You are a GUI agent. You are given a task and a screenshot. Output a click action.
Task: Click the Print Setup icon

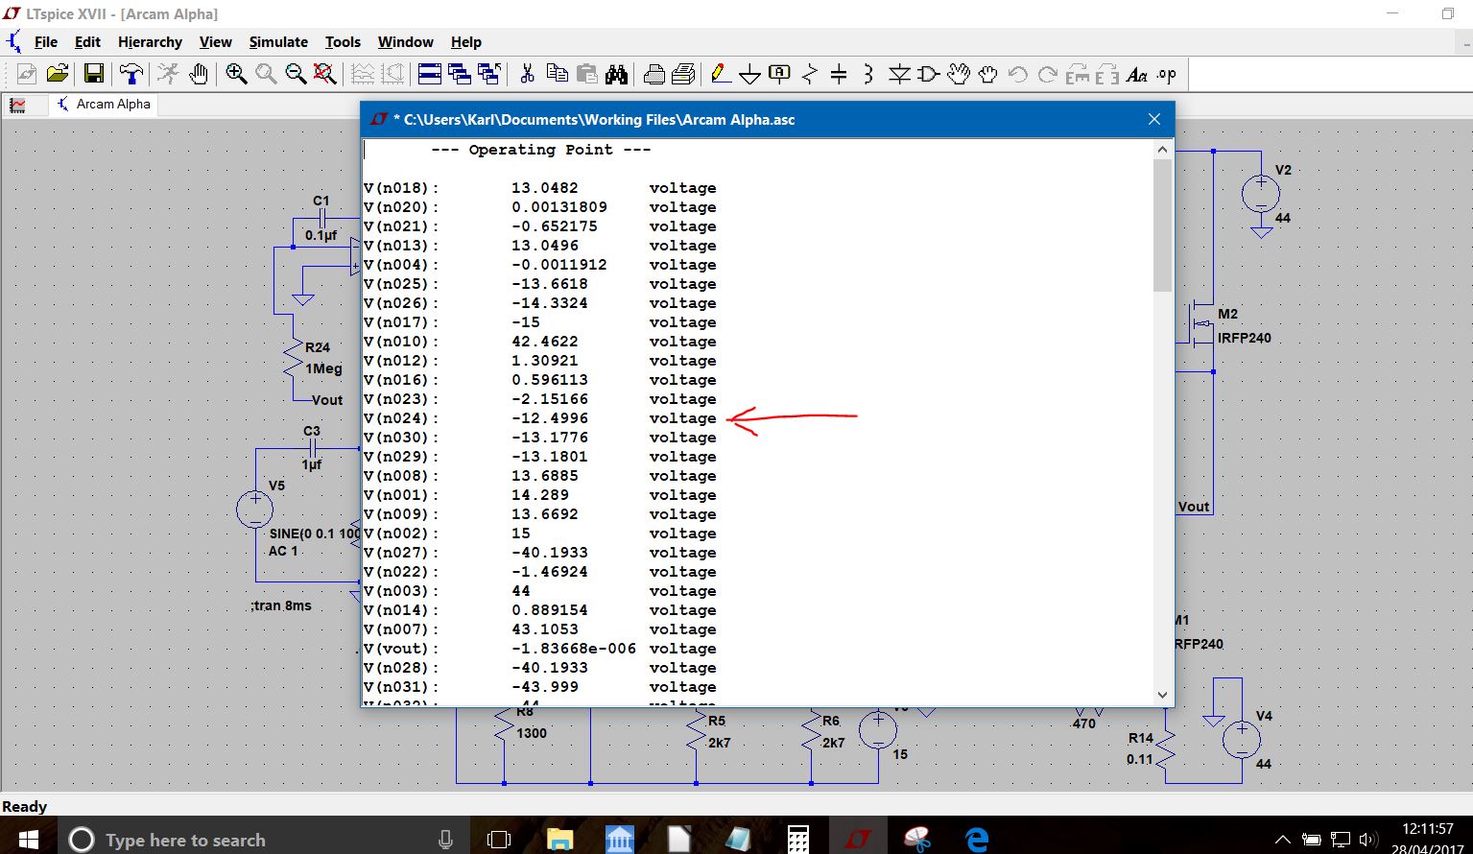click(684, 74)
